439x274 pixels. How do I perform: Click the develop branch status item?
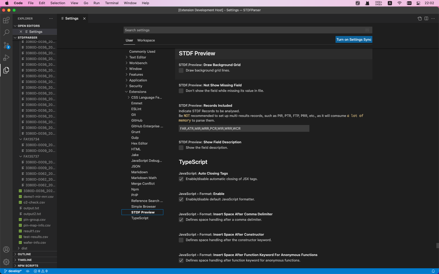pos(13,271)
